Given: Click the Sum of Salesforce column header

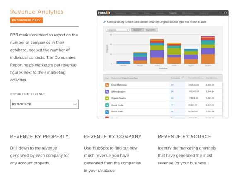Looking at the screenshot, I should point(196,78).
